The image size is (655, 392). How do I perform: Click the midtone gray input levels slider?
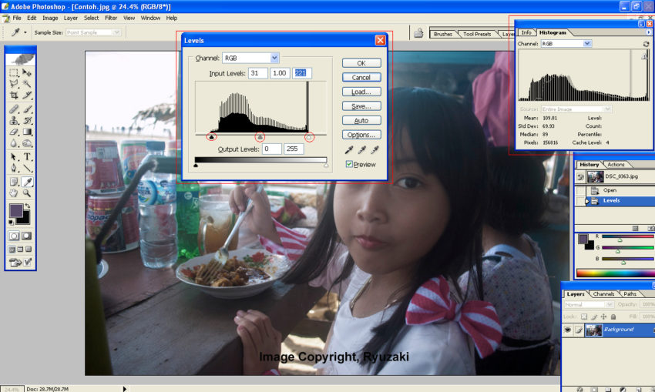tap(260, 136)
